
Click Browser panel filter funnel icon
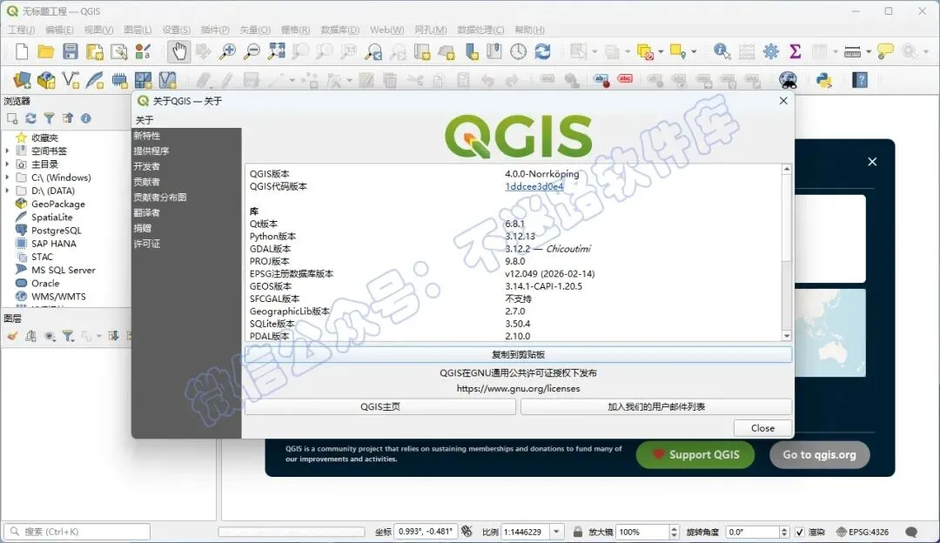[49, 118]
